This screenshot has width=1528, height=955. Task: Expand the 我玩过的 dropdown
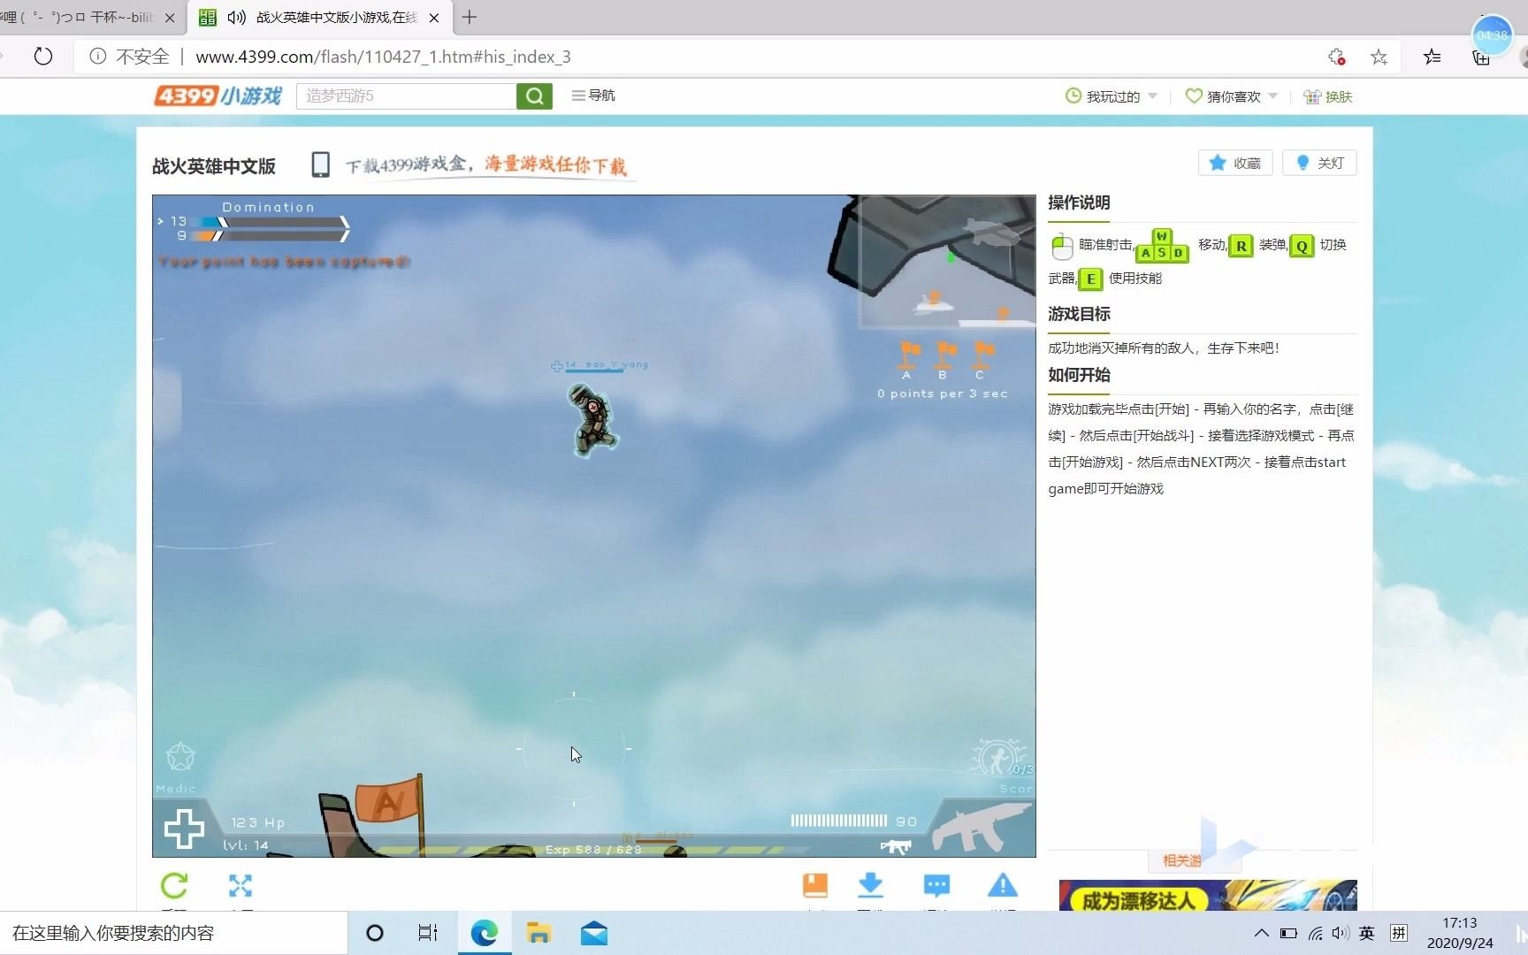(x=1112, y=96)
